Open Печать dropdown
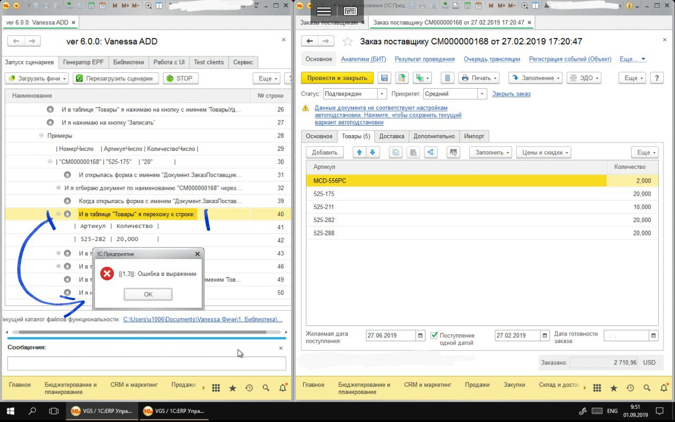 (478, 78)
